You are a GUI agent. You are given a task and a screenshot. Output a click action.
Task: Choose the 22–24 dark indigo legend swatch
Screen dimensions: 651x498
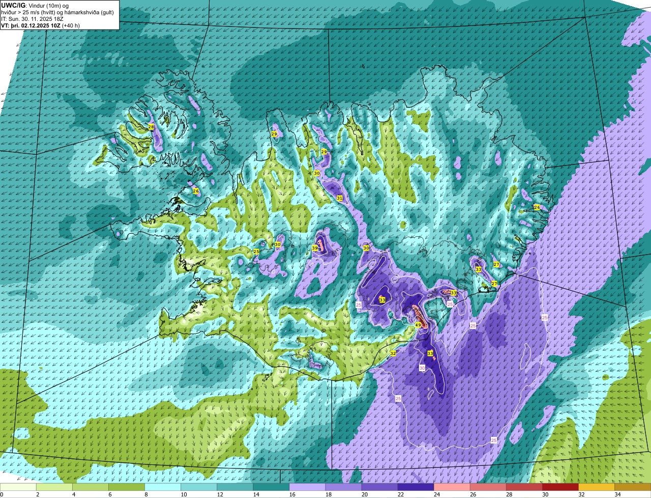point(416,487)
